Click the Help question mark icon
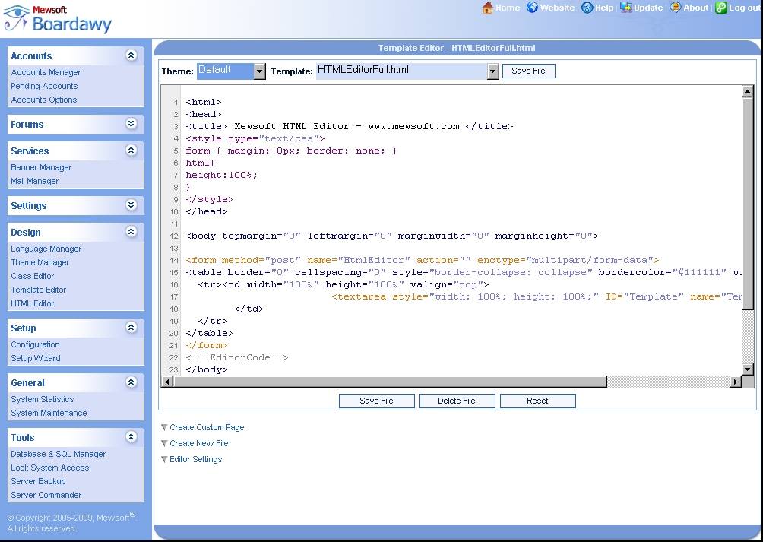This screenshot has height=542, width=763. pyautogui.click(x=587, y=8)
